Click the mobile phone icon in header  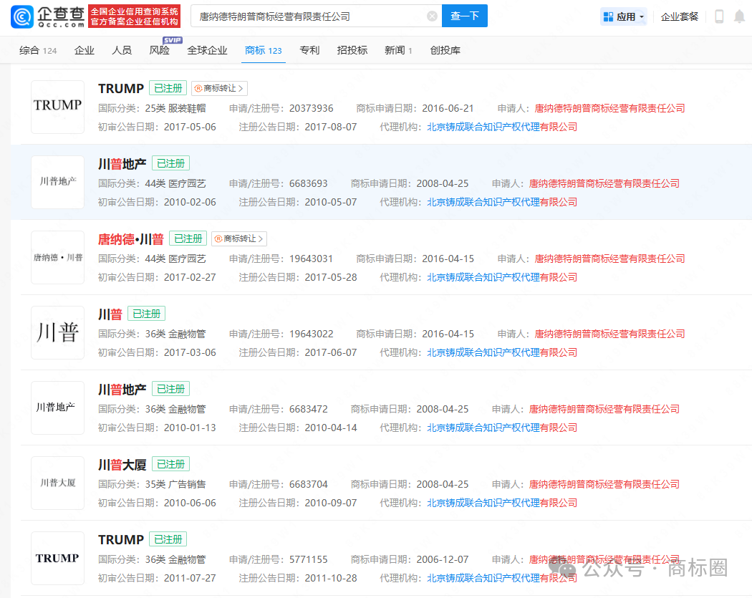click(719, 16)
